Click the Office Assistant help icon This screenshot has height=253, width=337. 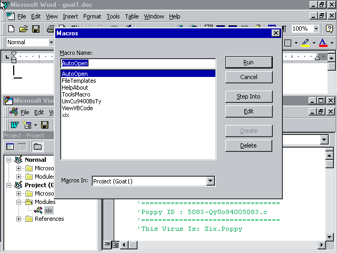point(329,28)
